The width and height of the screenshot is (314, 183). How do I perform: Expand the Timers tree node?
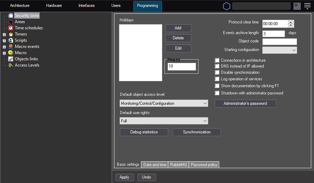pyautogui.click(x=4, y=34)
